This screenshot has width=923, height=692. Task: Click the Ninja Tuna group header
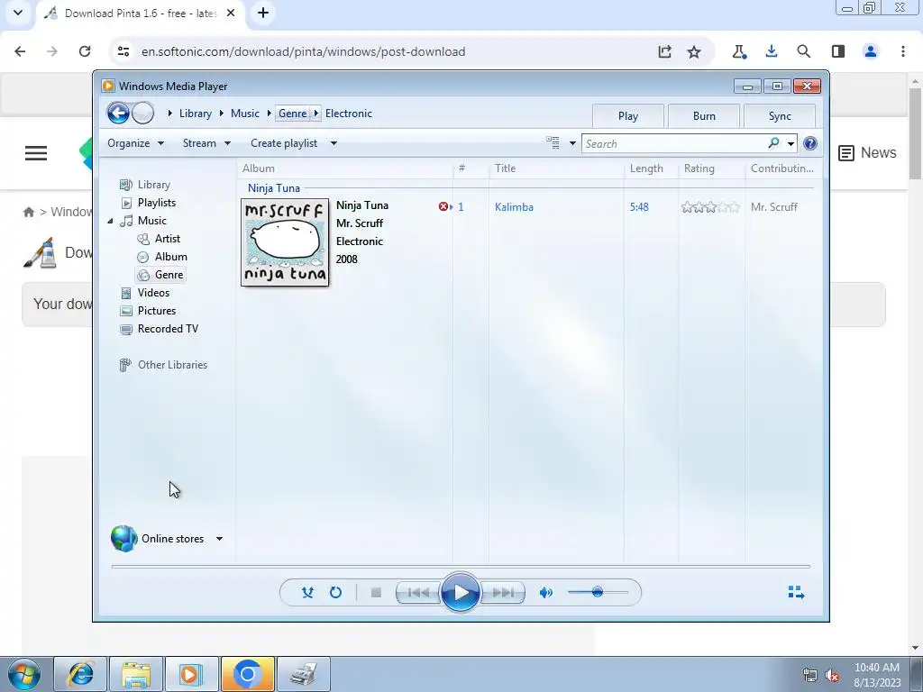(274, 188)
